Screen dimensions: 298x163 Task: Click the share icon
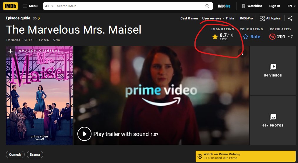pos(290,18)
